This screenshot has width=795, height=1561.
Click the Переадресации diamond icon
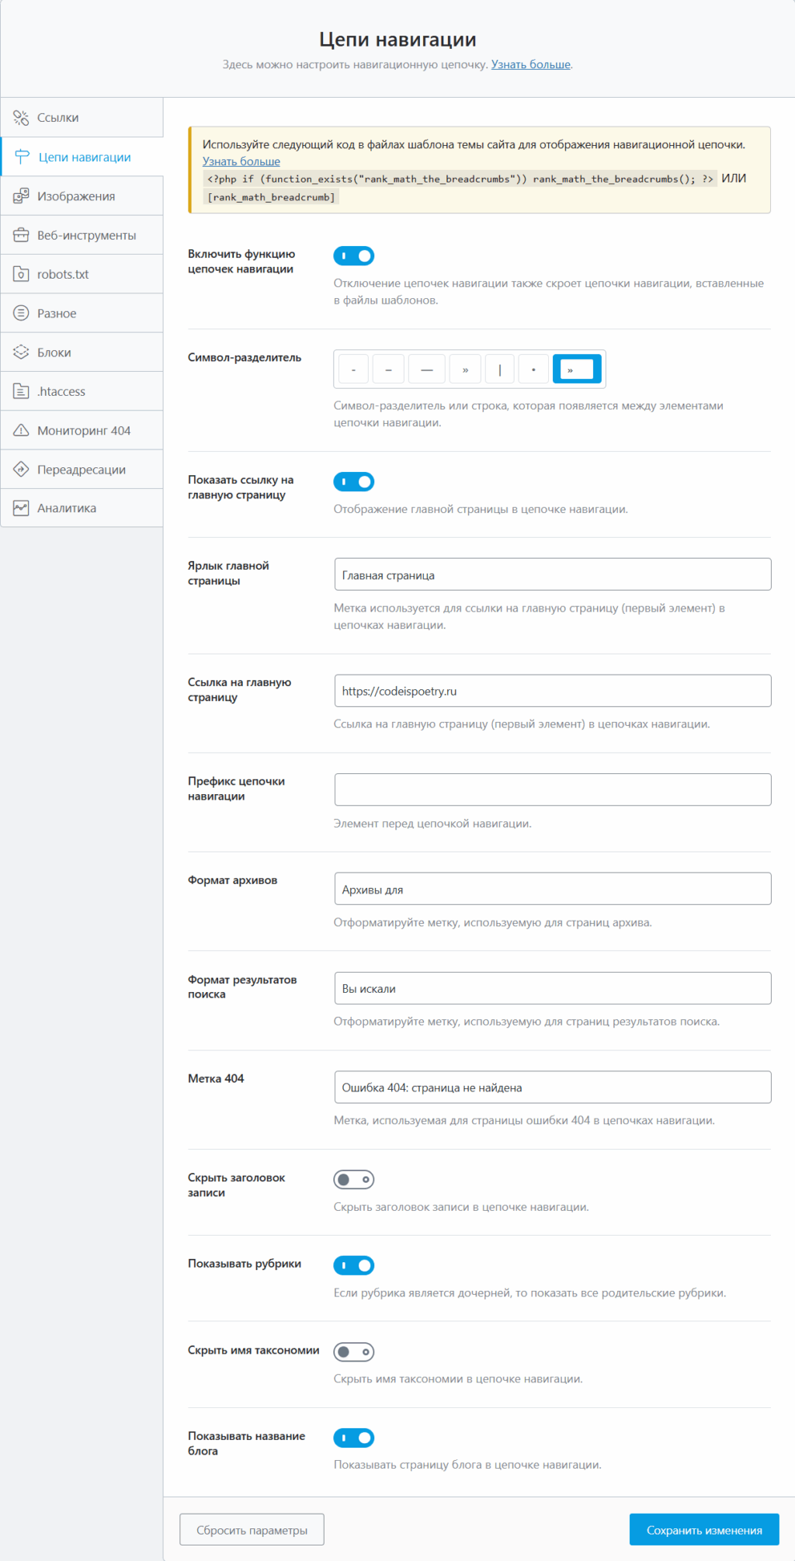pyautogui.click(x=21, y=470)
